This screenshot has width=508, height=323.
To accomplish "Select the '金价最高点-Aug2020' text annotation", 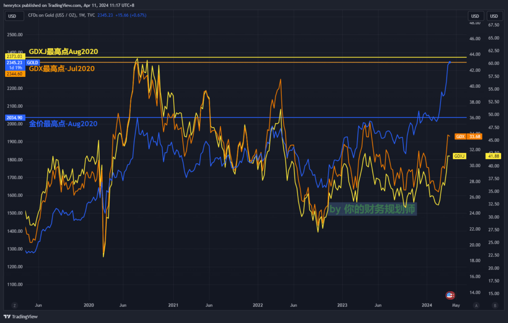I will click(63, 124).
